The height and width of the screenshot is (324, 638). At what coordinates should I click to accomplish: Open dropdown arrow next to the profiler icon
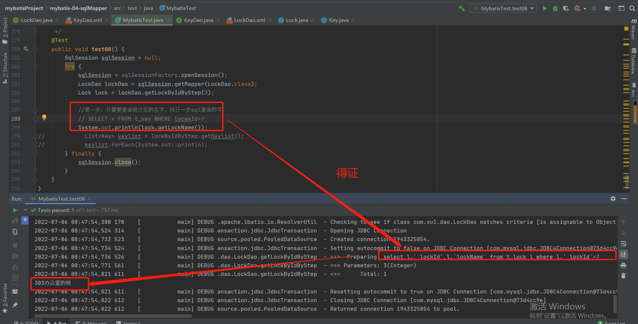point(585,9)
